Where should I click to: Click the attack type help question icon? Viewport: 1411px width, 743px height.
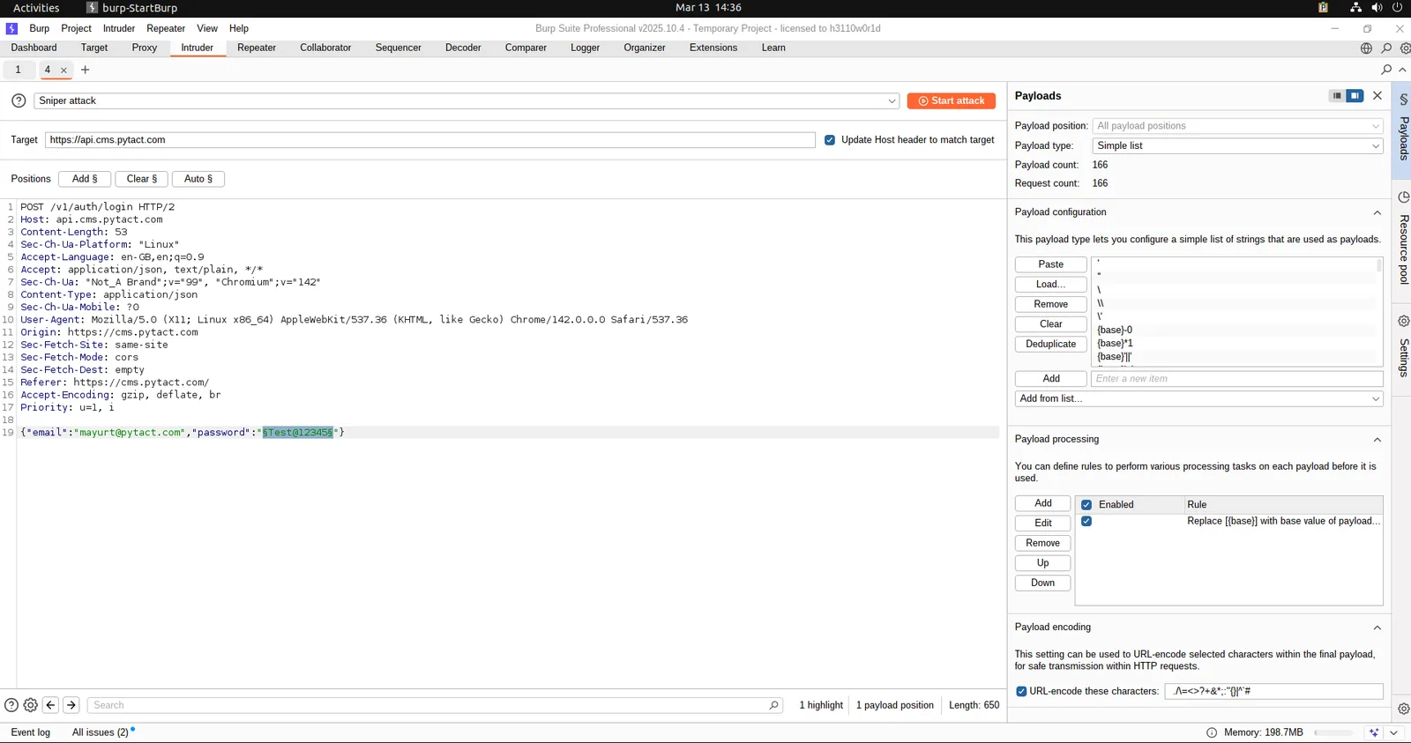tap(19, 101)
